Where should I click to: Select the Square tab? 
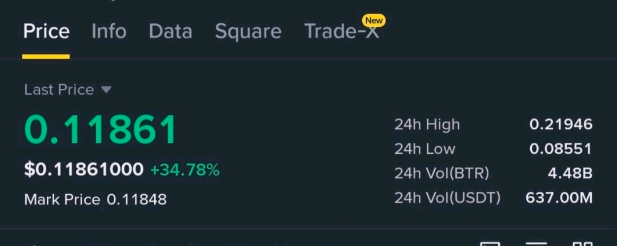(248, 32)
